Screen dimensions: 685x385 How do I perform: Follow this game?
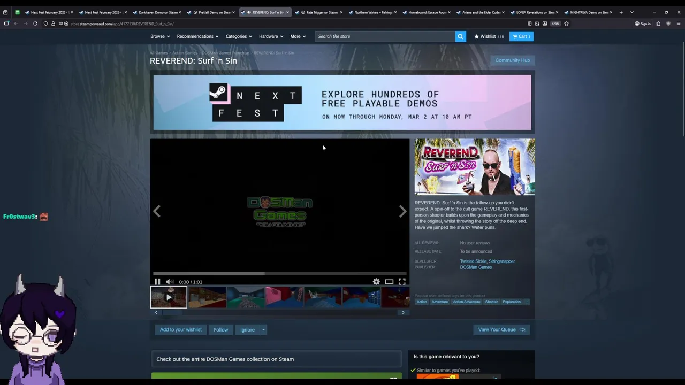click(221, 330)
